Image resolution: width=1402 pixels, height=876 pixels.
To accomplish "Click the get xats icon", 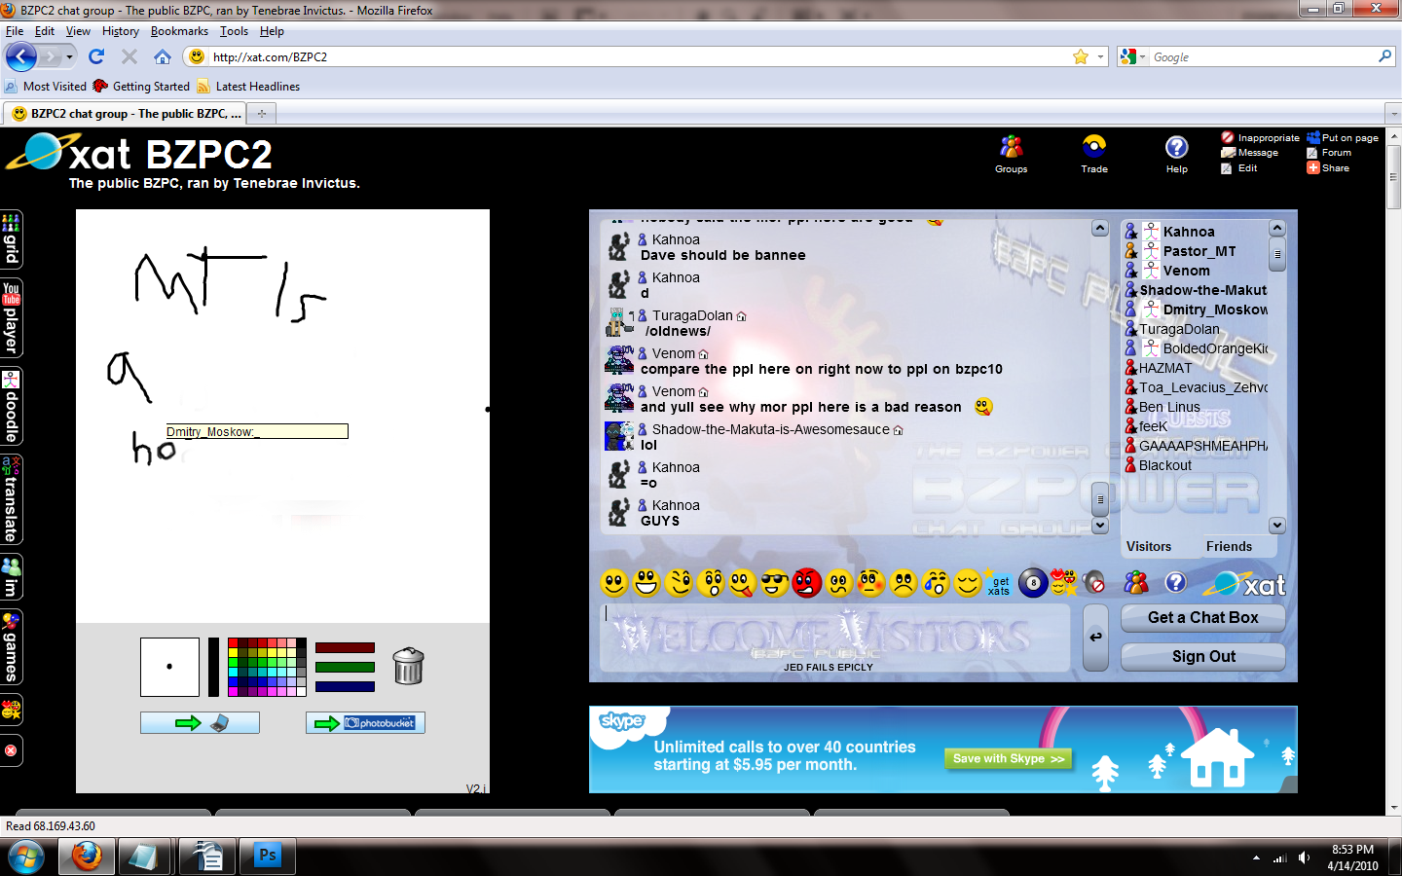I will [x=998, y=583].
